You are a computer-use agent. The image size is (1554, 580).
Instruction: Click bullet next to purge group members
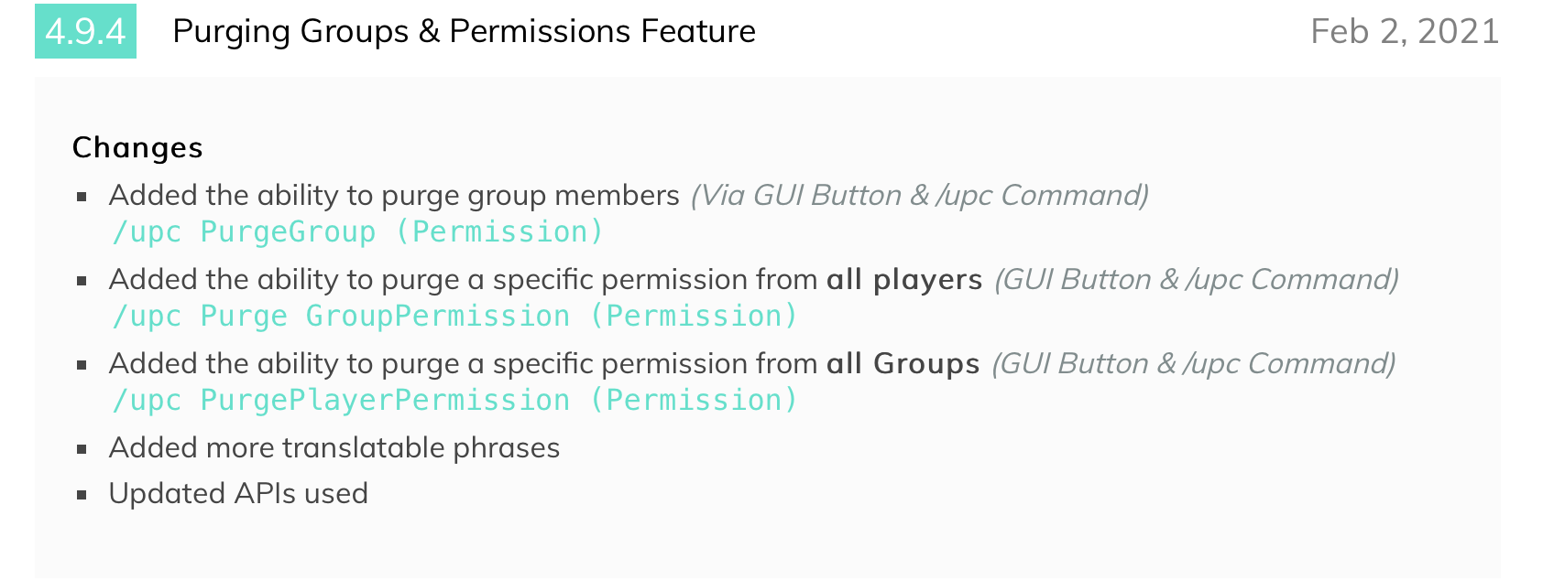[x=82, y=197]
